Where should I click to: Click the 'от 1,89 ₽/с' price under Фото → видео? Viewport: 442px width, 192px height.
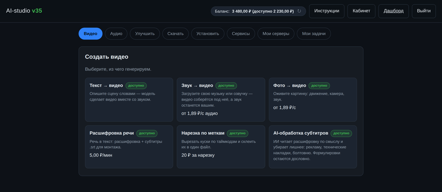(x=284, y=108)
